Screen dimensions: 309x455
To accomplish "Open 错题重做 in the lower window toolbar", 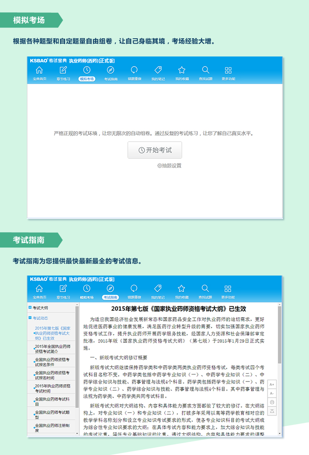I will click(x=134, y=292).
